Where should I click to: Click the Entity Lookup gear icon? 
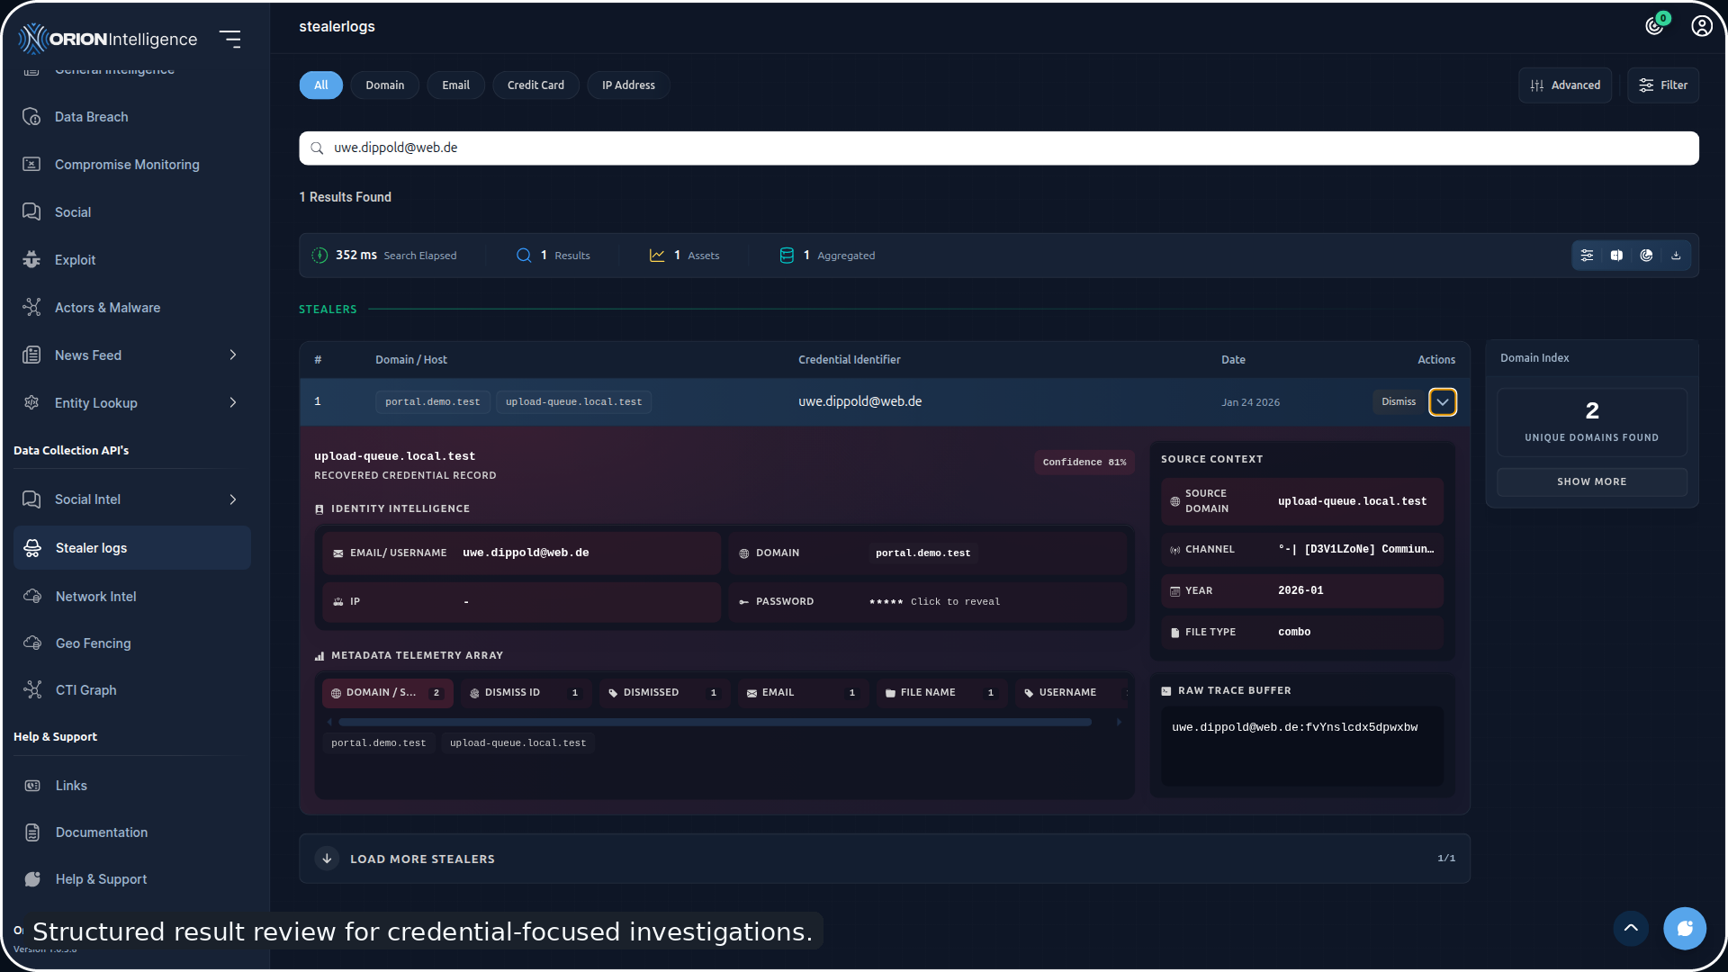(31, 403)
